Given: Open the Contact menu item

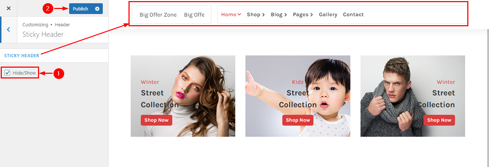Looking at the screenshot, I should coord(353,14).
